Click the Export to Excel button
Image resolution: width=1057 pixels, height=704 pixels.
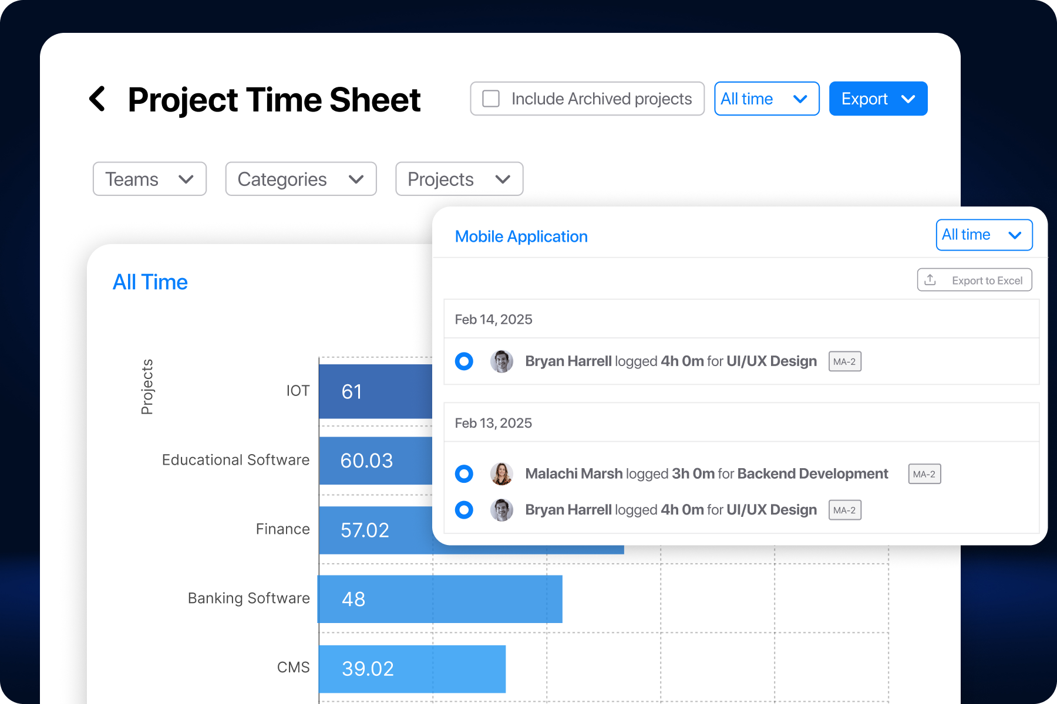974,280
